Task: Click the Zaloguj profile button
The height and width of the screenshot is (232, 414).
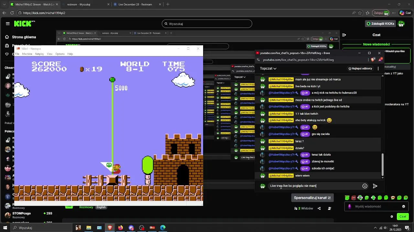Action: pos(381,13)
